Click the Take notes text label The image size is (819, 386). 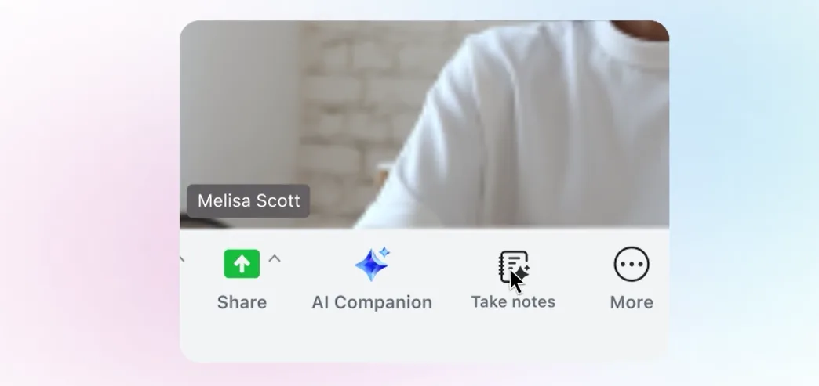coord(513,302)
